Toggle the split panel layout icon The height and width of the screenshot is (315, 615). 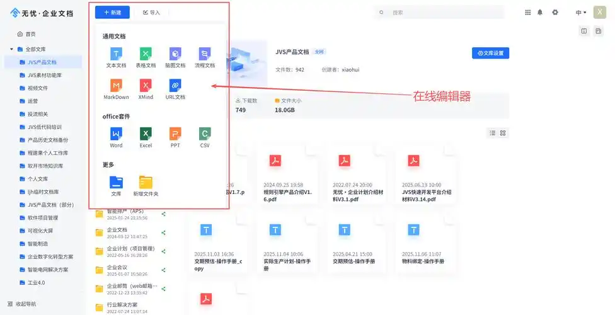click(x=584, y=31)
